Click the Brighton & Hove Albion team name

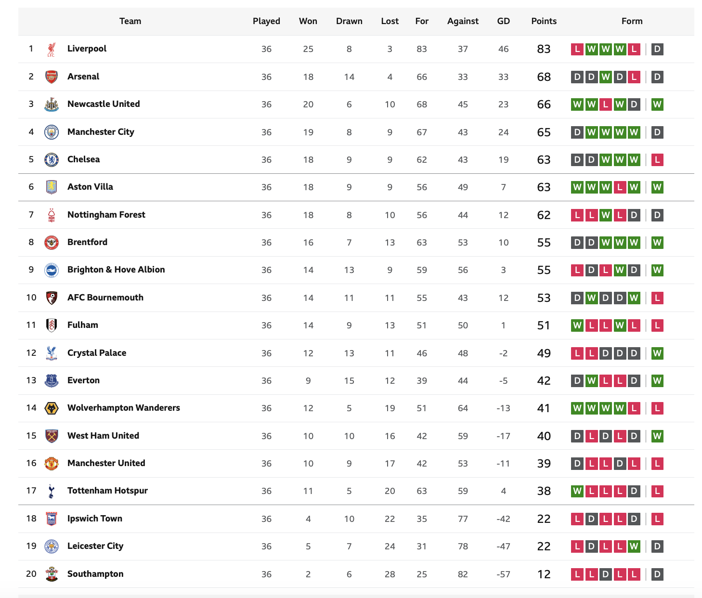click(116, 270)
